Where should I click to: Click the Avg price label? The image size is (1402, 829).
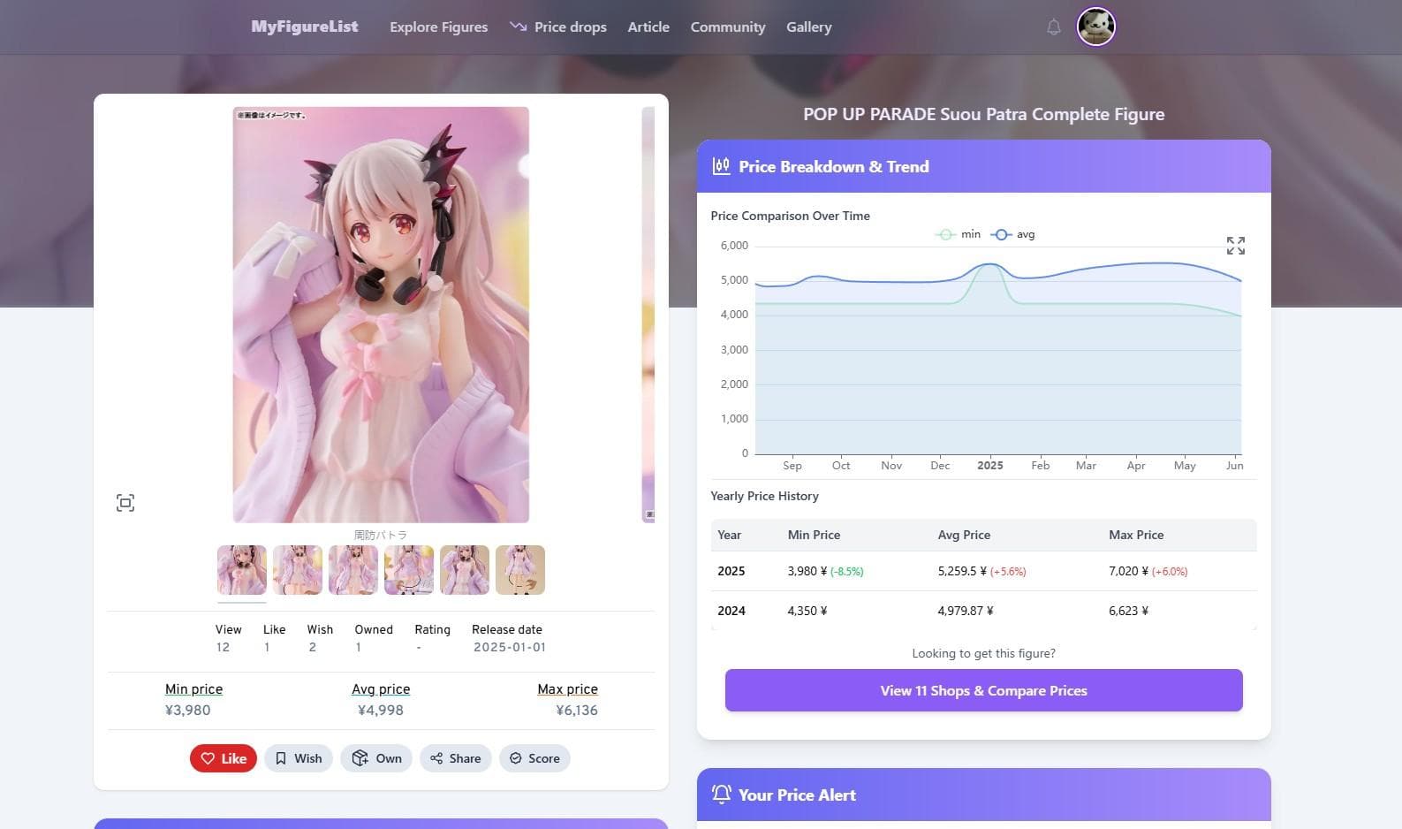click(381, 688)
